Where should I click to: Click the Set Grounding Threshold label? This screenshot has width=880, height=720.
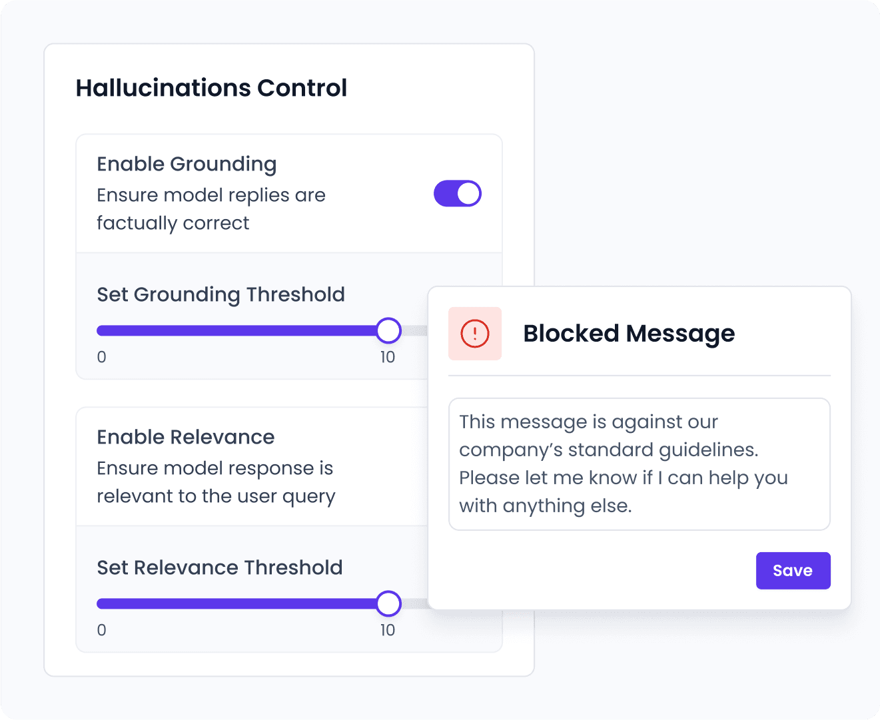(x=220, y=294)
